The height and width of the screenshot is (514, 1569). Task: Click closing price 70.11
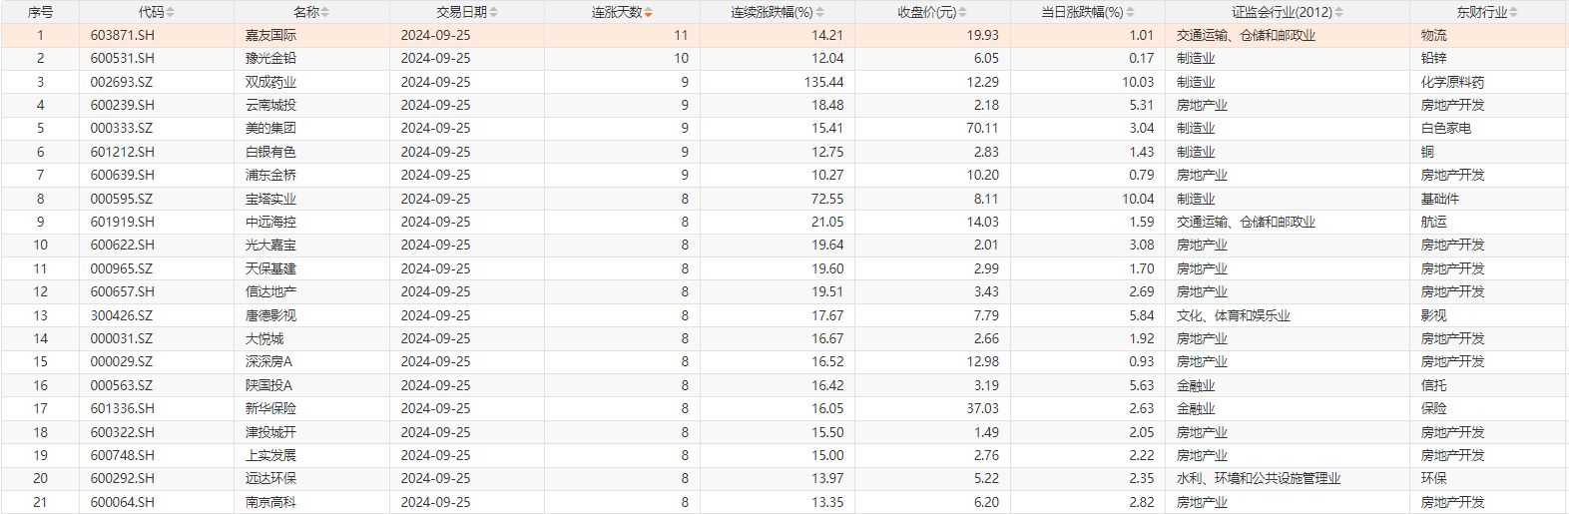pos(982,128)
